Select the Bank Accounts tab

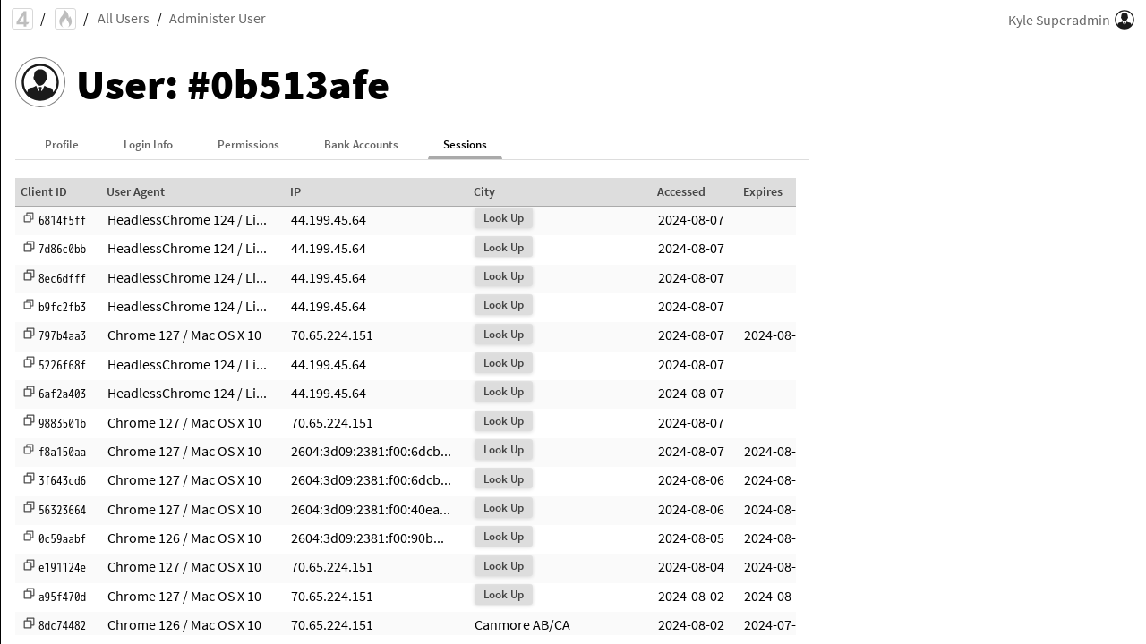pyautogui.click(x=361, y=145)
